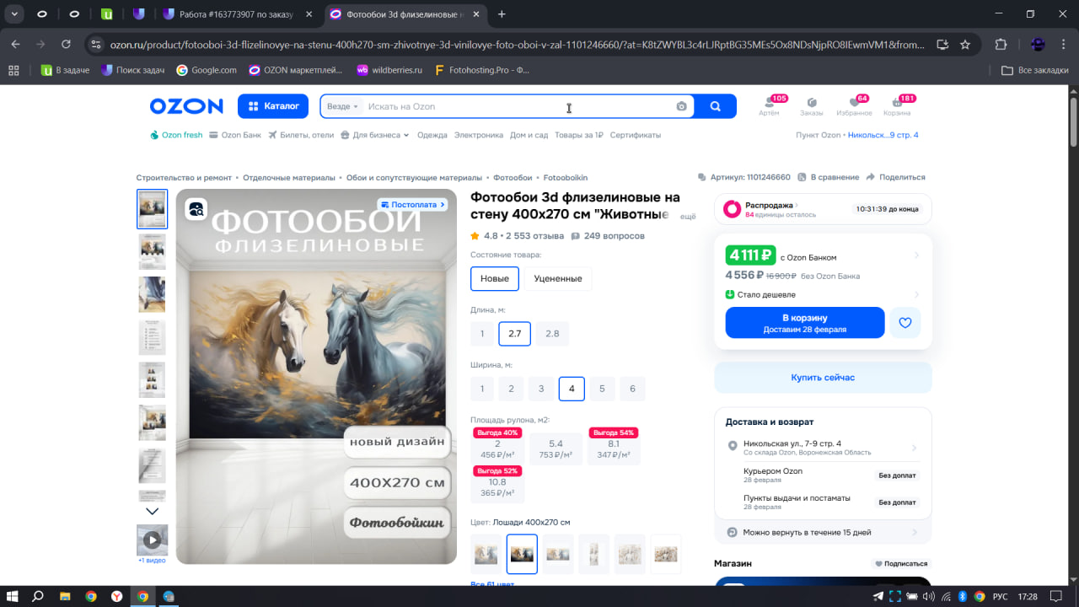Expand the Никольская ул. delivery address row
Screen dimensions: 1079x607
tap(823, 447)
